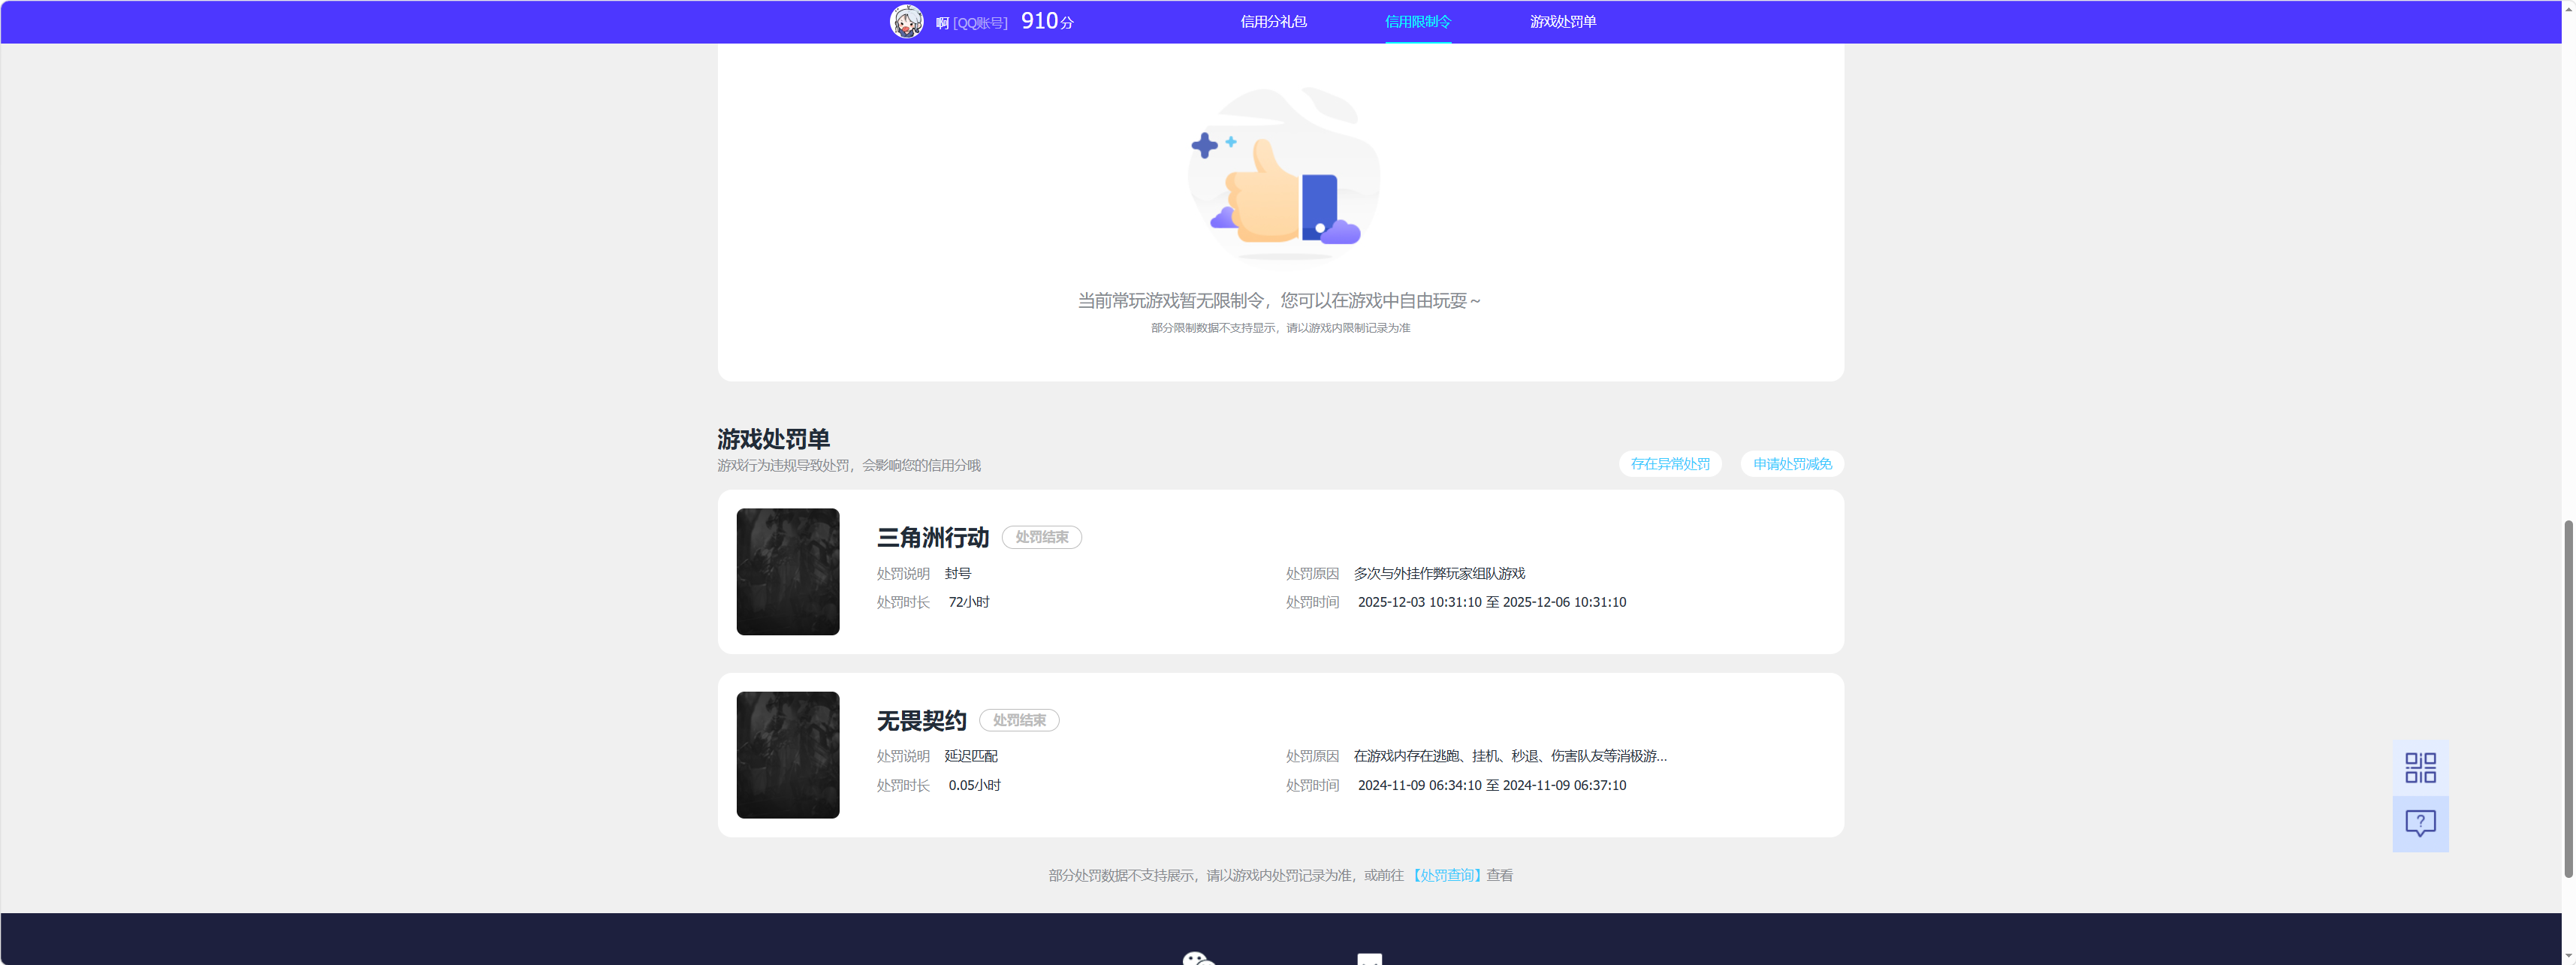Click the user avatar in header
The height and width of the screenshot is (965, 2576).
(x=906, y=21)
